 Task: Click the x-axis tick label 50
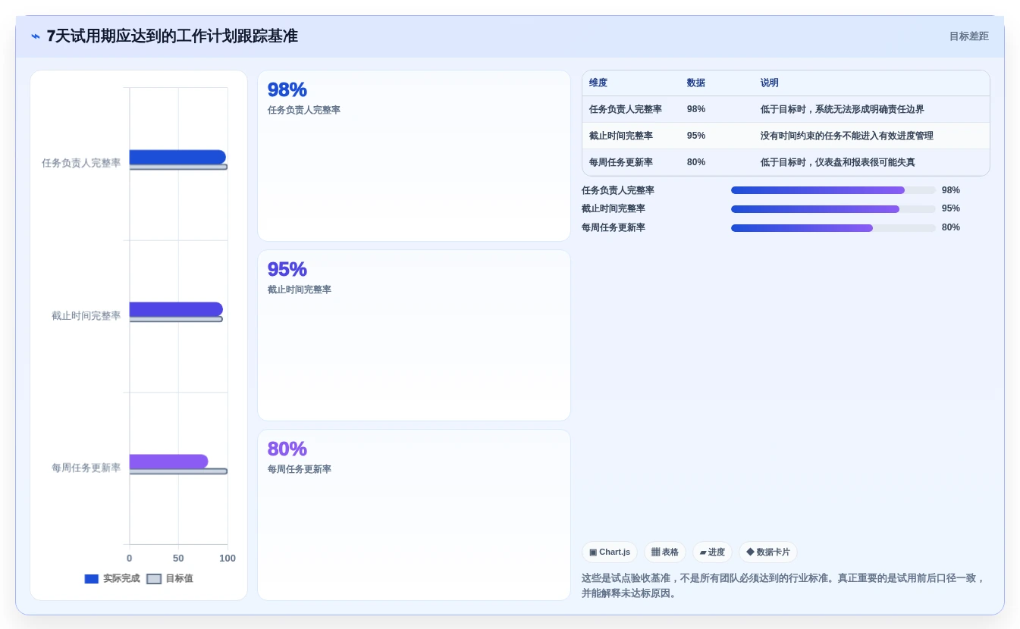(178, 559)
